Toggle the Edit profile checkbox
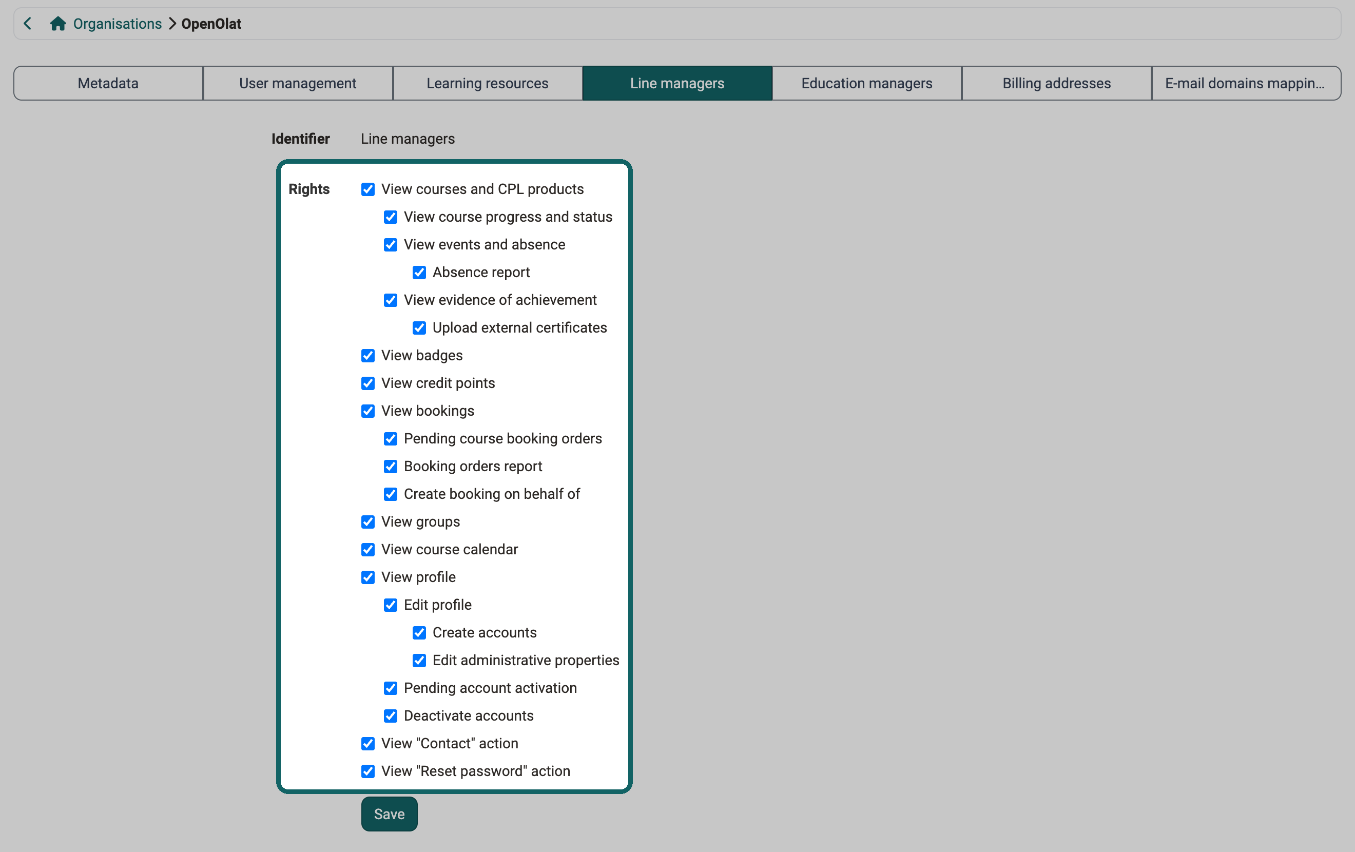Viewport: 1355px width, 852px height. coord(391,605)
